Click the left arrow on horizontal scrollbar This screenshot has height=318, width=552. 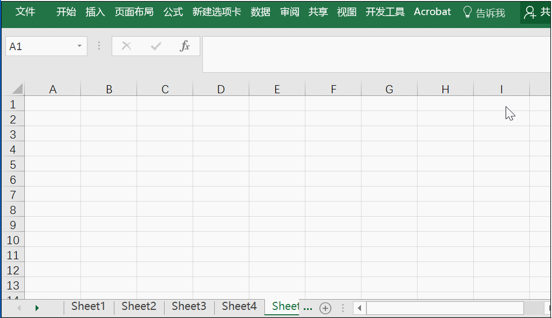pos(359,307)
